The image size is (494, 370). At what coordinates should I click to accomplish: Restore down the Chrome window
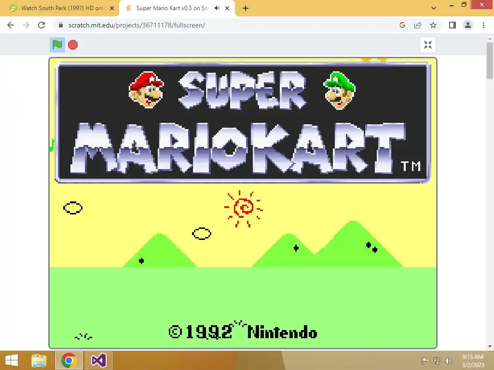(x=464, y=5)
